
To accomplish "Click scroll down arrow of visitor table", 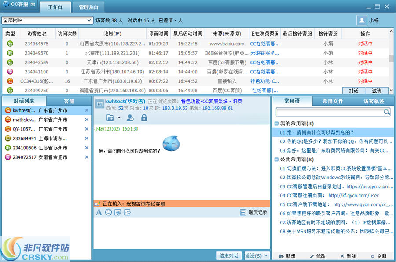I will point(391,90).
